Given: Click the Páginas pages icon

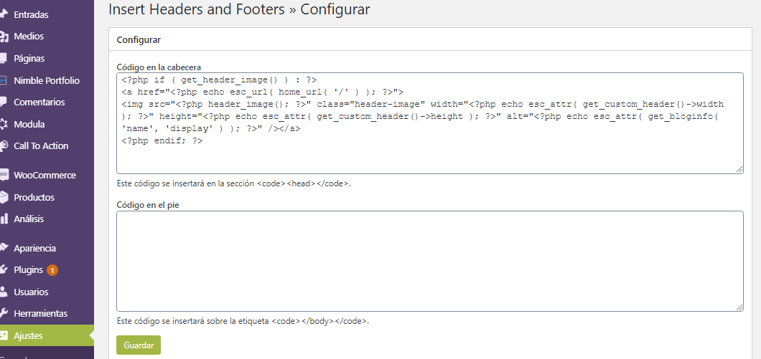Looking at the screenshot, I should 4,58.
